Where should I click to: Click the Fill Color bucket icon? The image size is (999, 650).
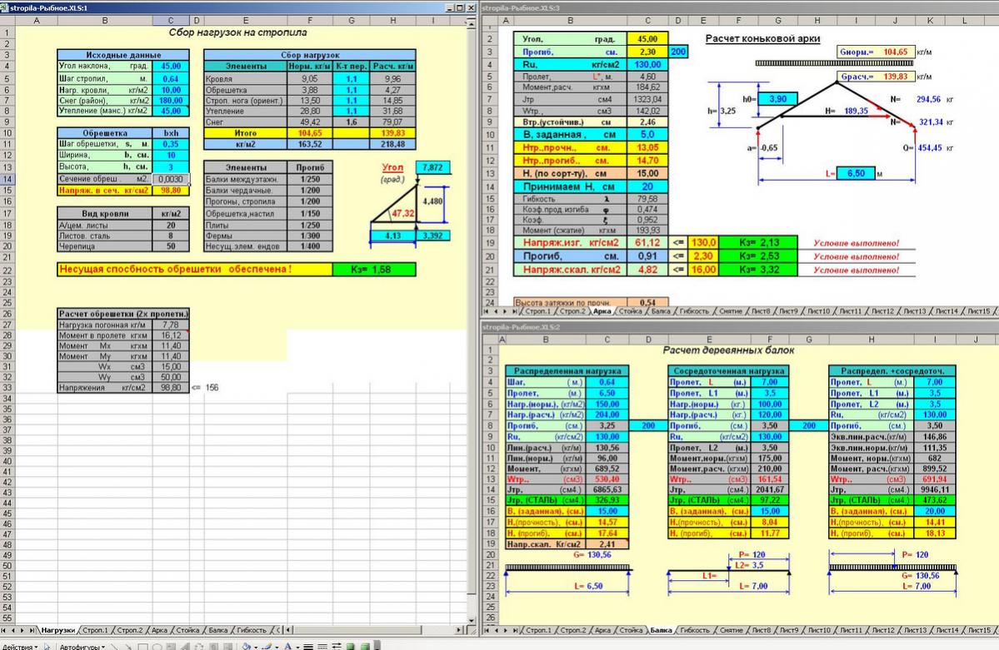click(246, 647)
